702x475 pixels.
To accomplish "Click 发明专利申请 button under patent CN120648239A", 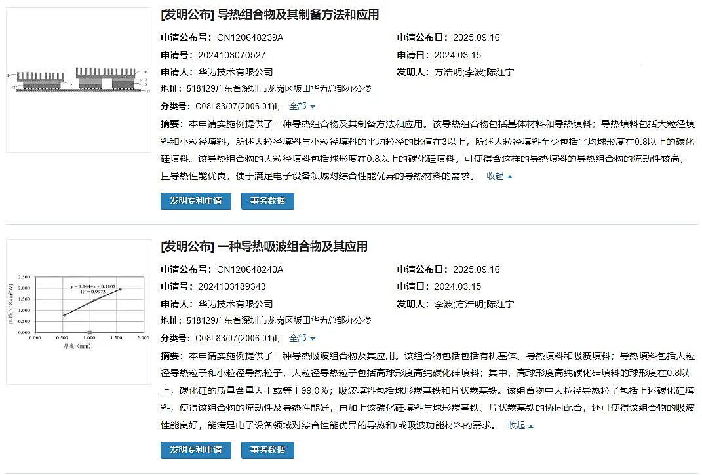I will coord(195,200).
